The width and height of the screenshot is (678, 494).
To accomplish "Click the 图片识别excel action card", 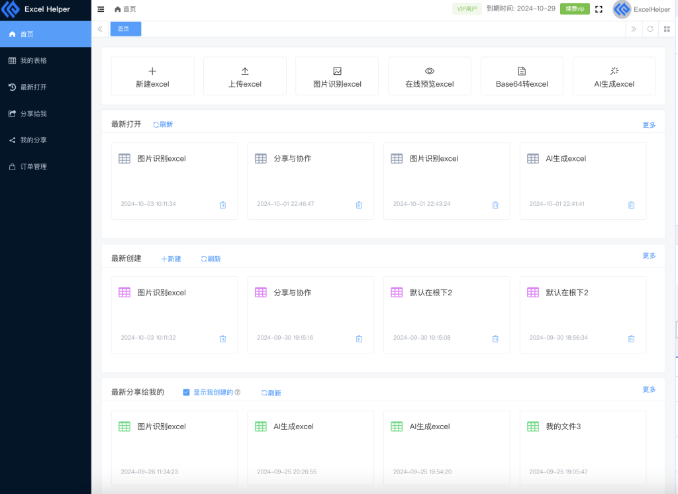I will [x=337, y=76].
